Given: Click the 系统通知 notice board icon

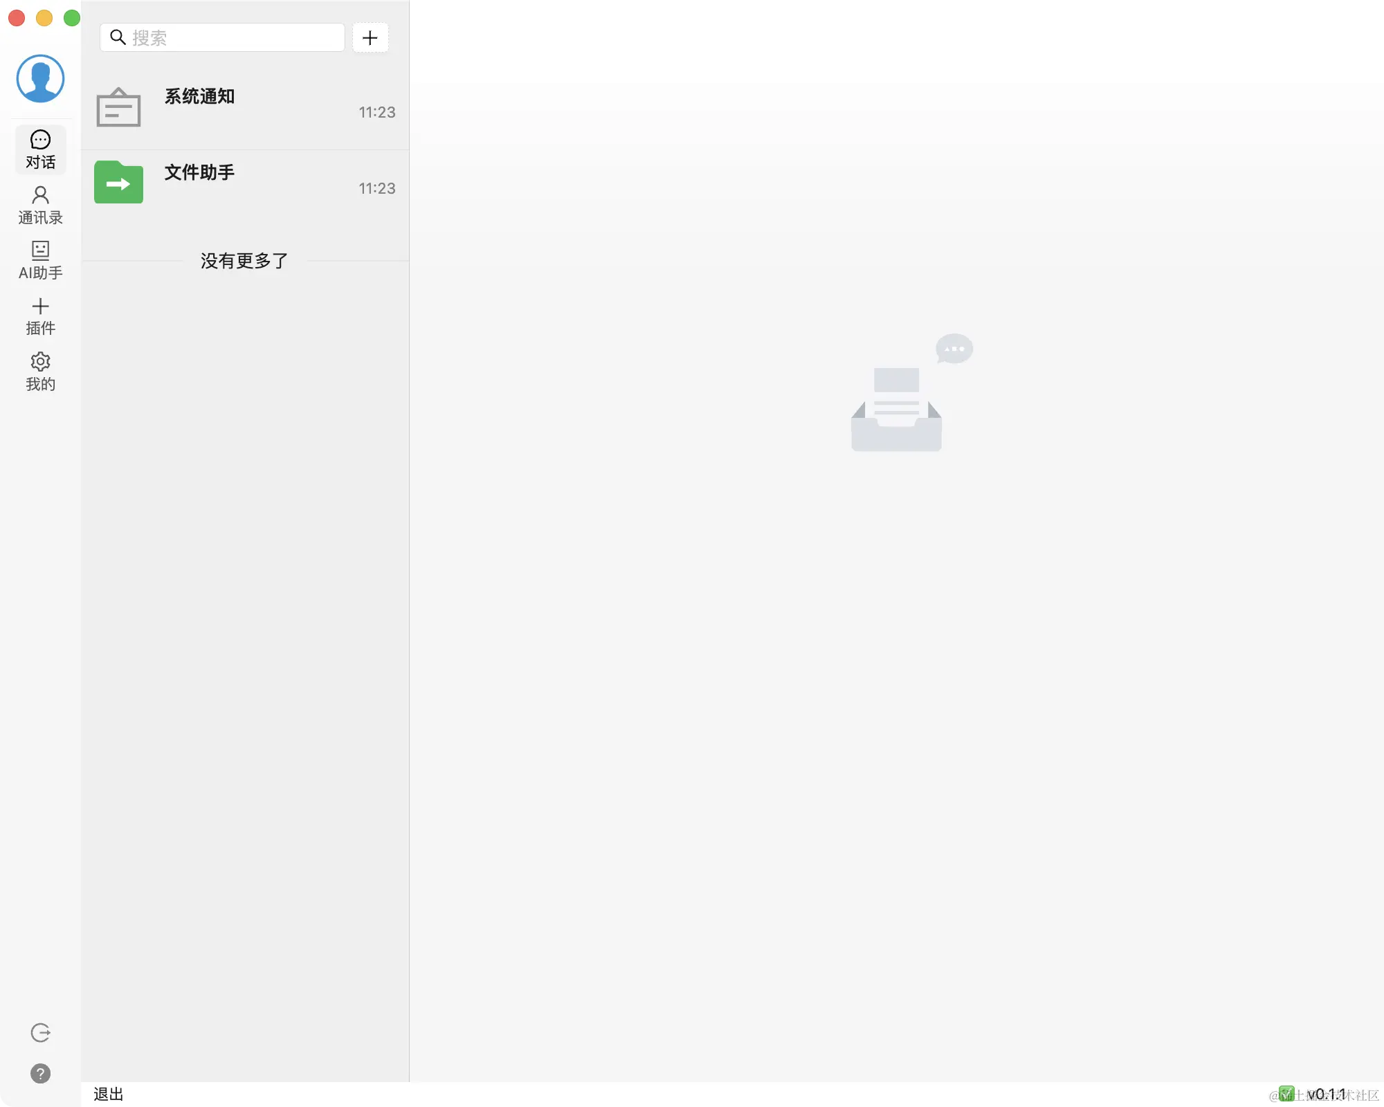Looking at the screenshot, I should pos(118,107).
